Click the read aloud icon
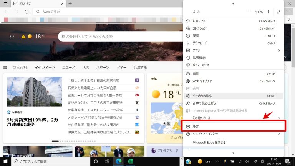 188,103
